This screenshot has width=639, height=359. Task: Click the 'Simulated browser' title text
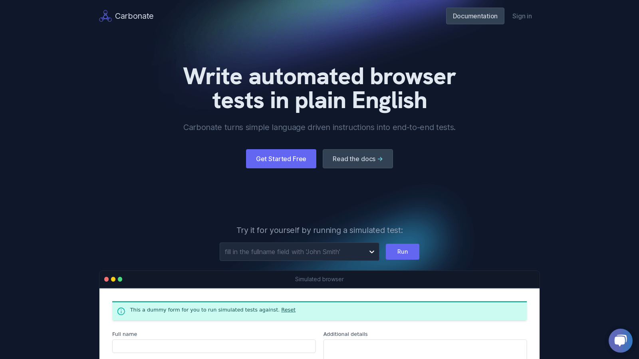coord(319,279)
